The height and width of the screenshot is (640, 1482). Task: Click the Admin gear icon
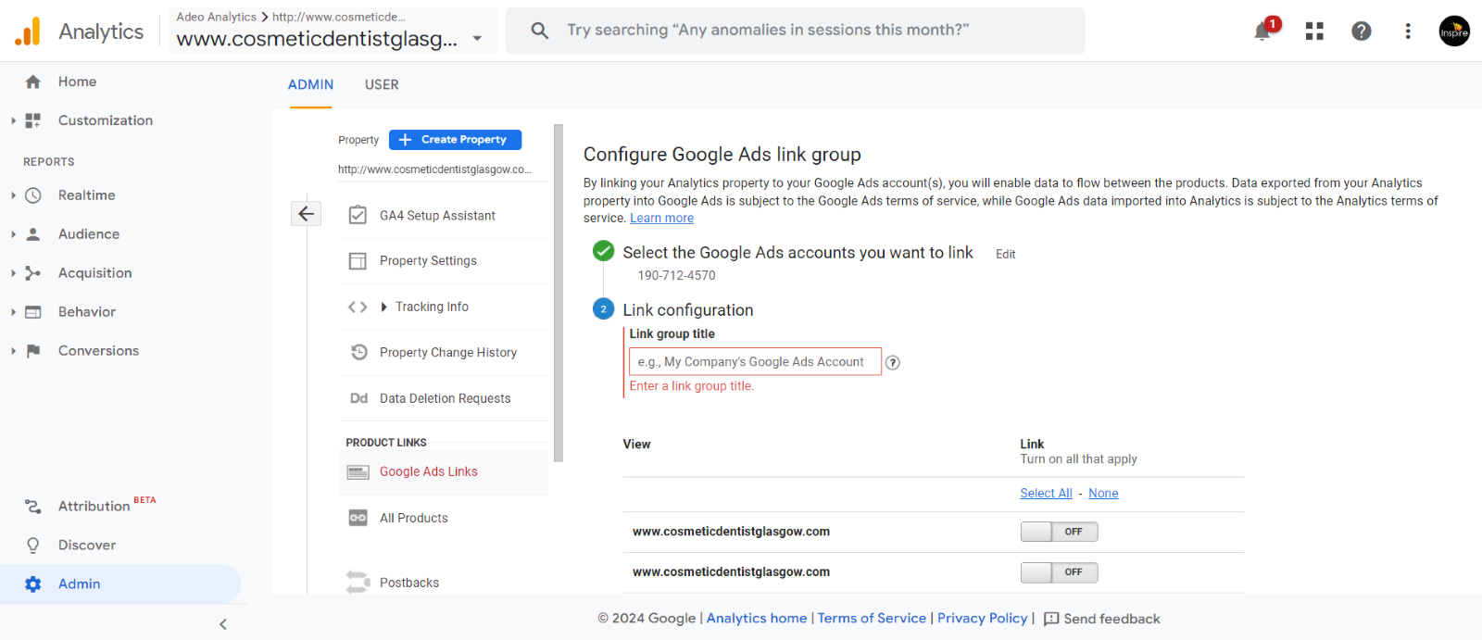33,584
